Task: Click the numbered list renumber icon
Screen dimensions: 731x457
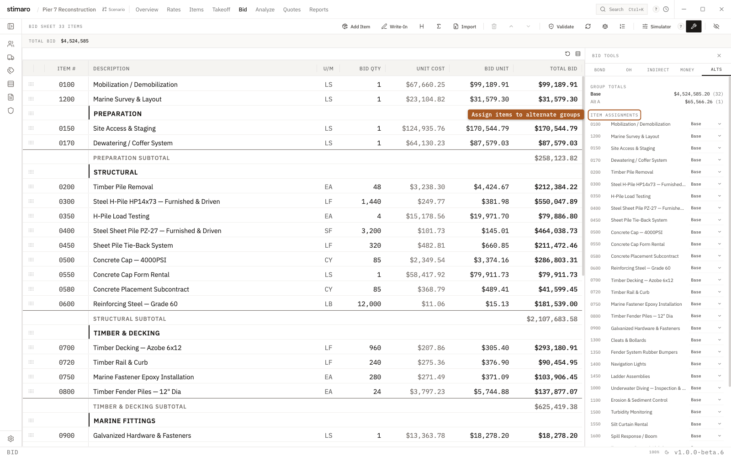Action: point(622,27)
